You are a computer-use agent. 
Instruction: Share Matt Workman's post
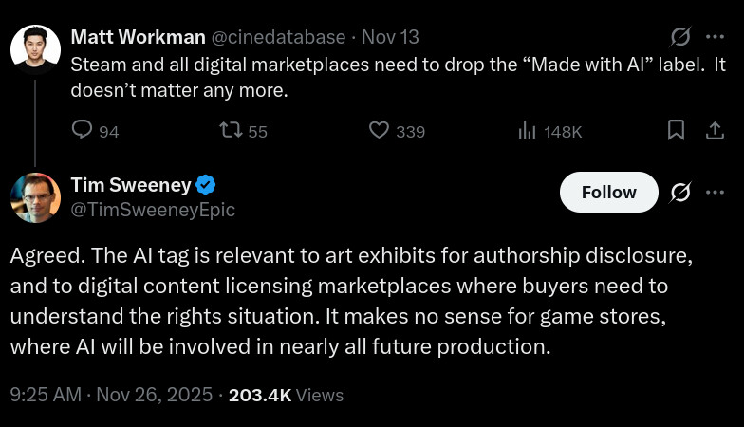pos(715,131)
